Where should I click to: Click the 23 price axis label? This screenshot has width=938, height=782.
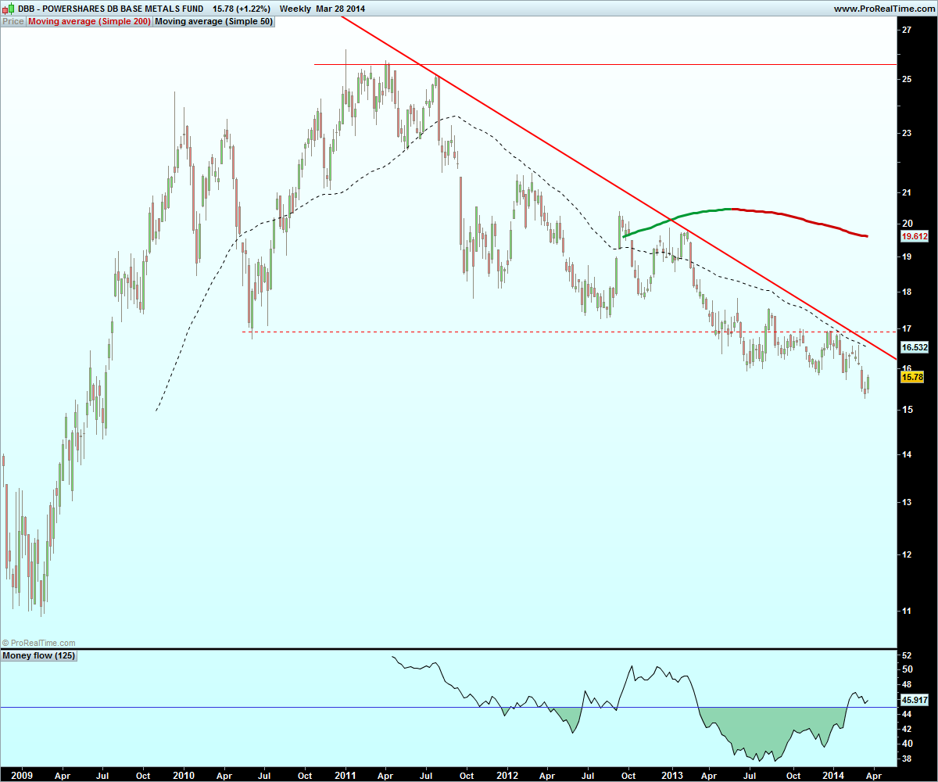pyautogui.click(x=907, y=134)
